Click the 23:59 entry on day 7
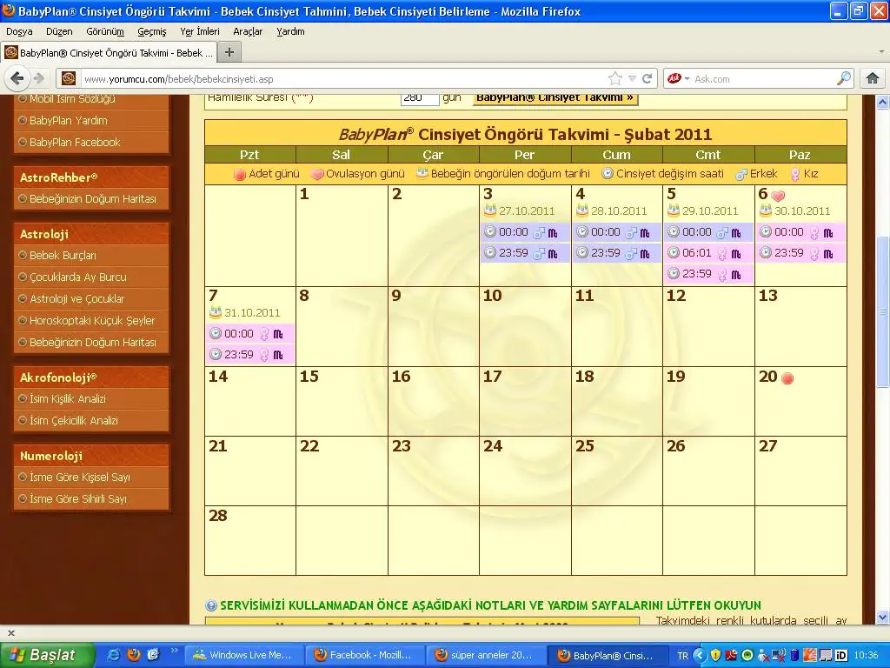890x668 pixels. (250, 355)
